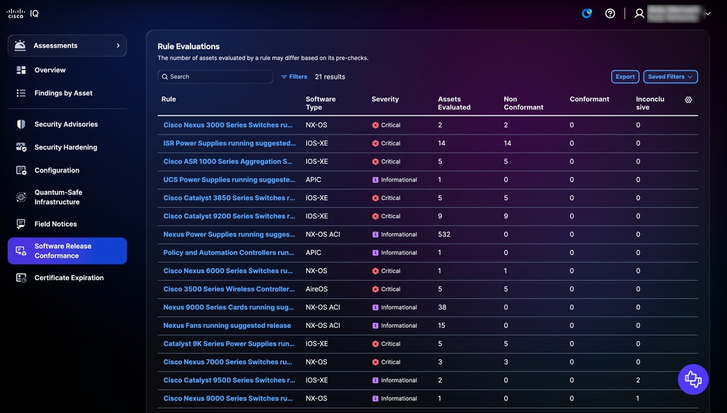Viewport: 727px width, 413px height.
Task: Navigate to Security Hardening
Action: pyautogui.click(x=65, y=147)
